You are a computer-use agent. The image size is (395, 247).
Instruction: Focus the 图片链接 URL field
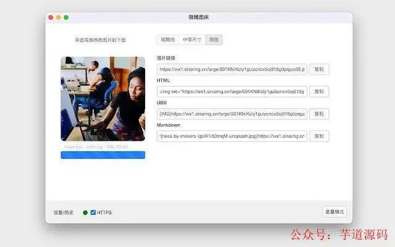pyautogui.click(x=232, y=69)
